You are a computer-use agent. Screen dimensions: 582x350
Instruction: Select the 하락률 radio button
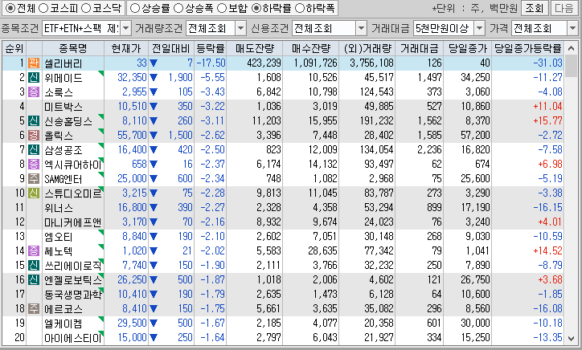(256, 8)
